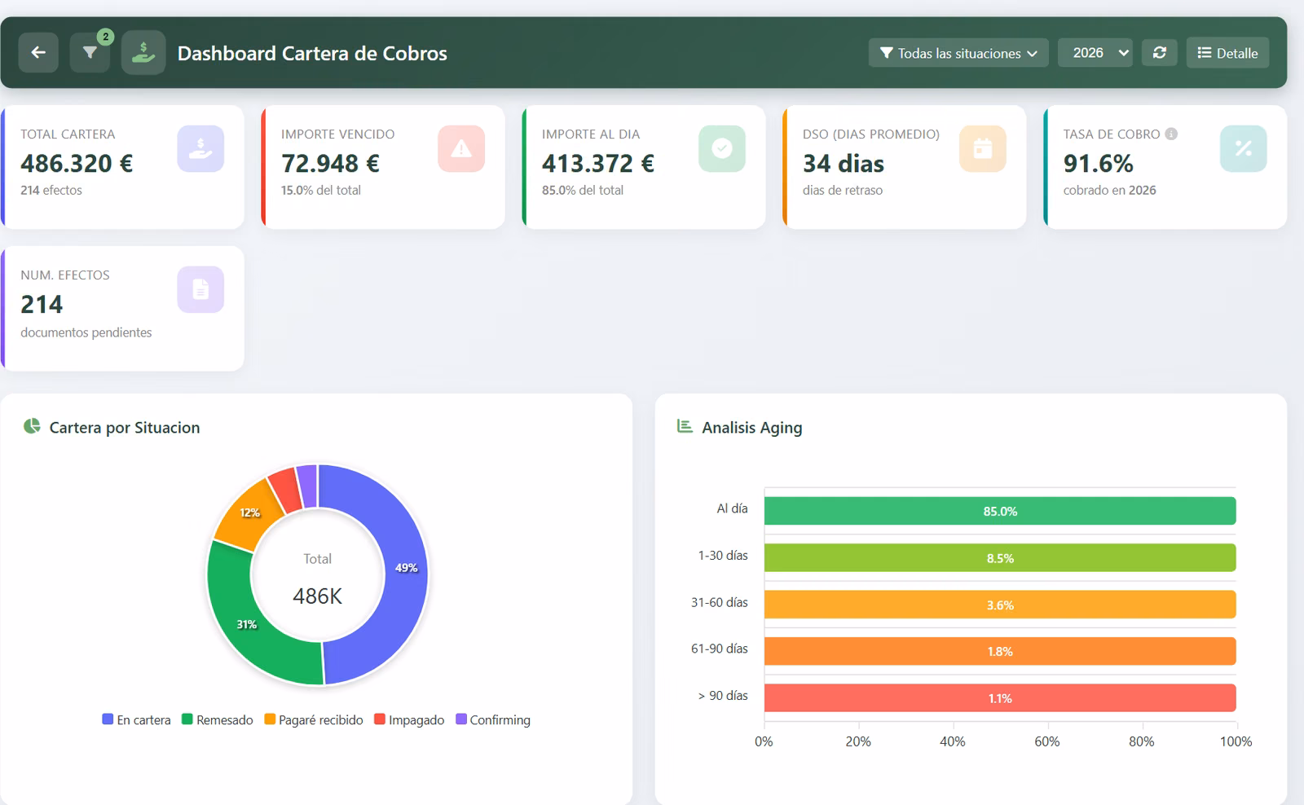
Task: Expand the Todas las situaciones filter
Action: 958,53
